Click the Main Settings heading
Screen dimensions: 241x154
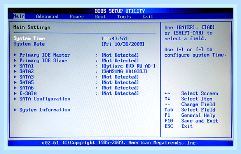[x=31, y=28]
